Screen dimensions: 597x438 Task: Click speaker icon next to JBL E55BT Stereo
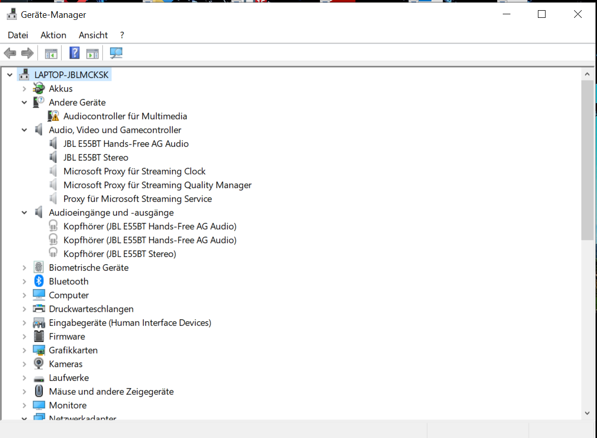(x=53, y=157)
